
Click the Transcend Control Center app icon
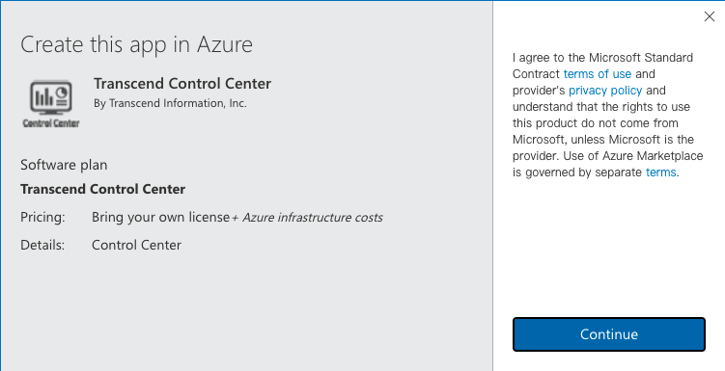coord(51,103)
